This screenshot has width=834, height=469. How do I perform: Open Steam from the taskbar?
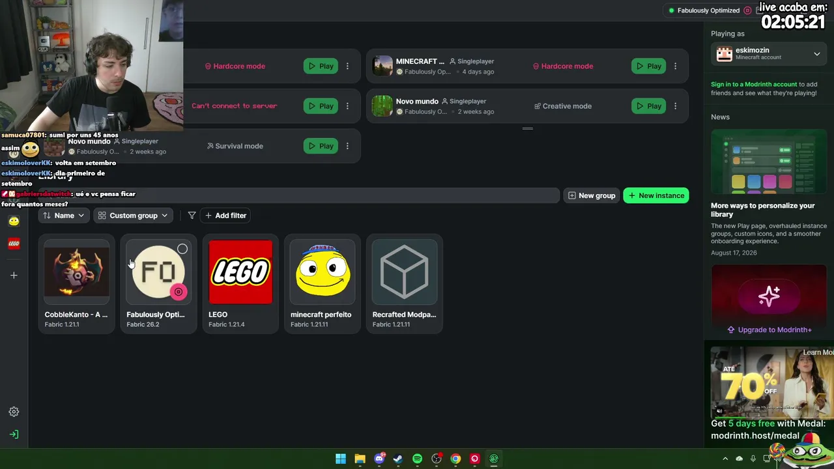398,459
